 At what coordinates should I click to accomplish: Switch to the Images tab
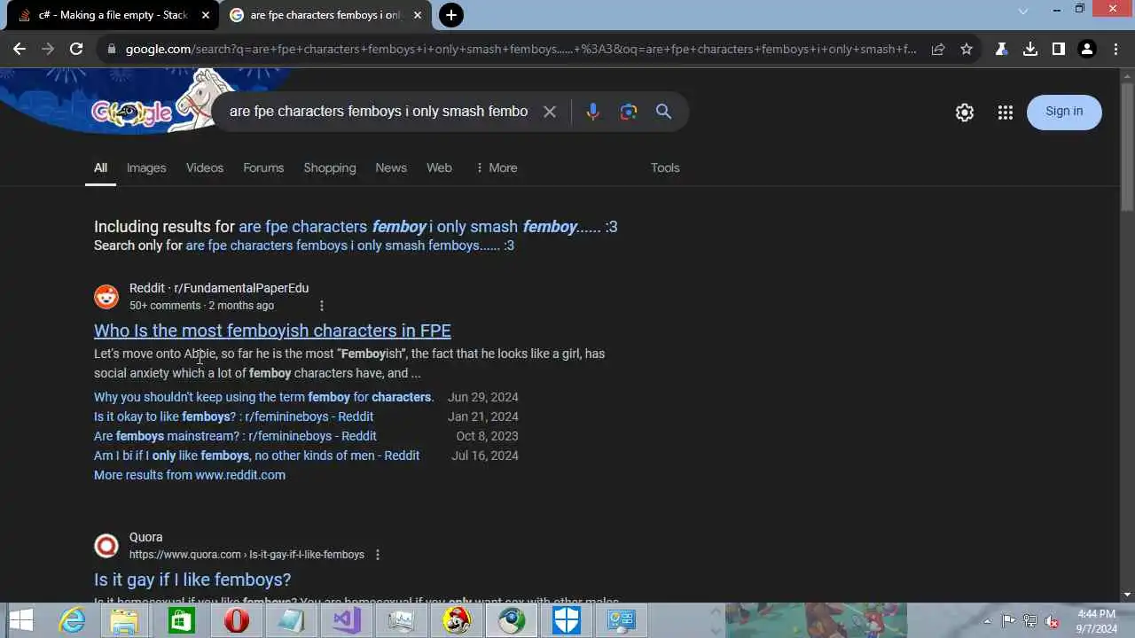[146, 167]
